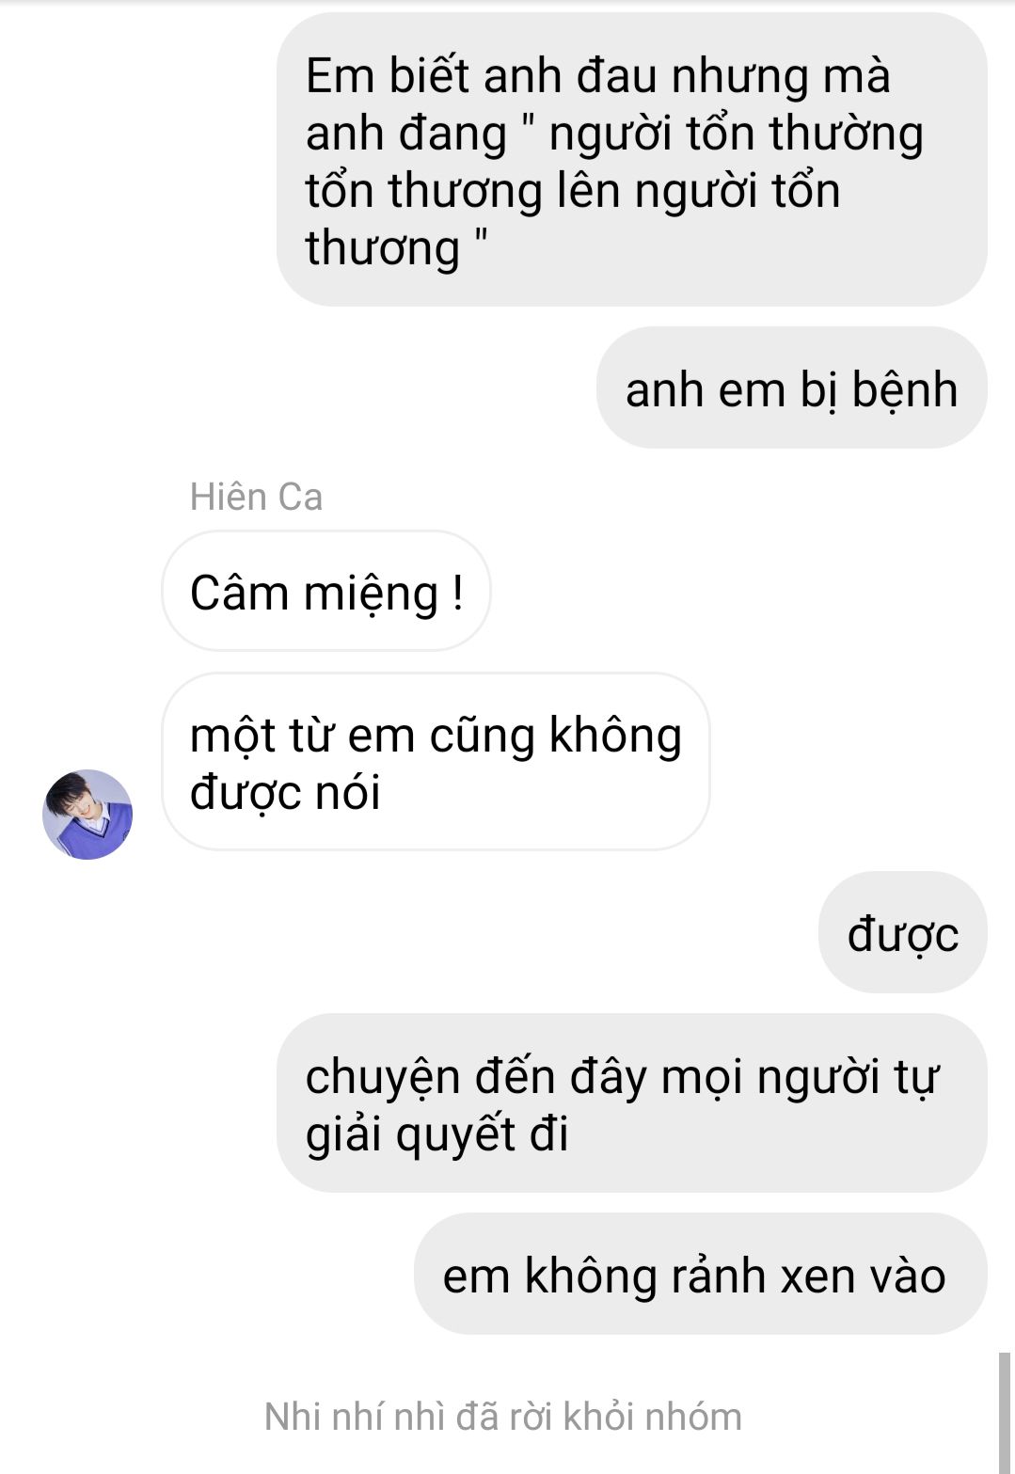Screen dimensions: 1015x1474
Task: Click the 'chuyện đến đây mọi người' message
Action: [631, 1103]
